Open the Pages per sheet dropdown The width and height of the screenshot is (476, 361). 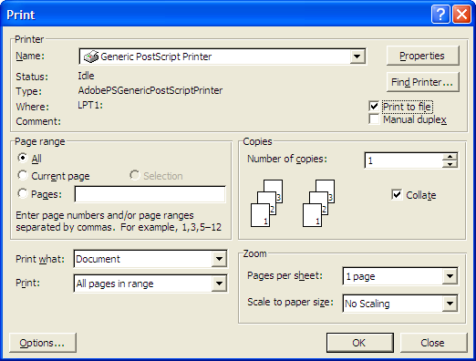[450, 276]
